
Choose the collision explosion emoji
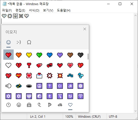click(x=60, y=75)
